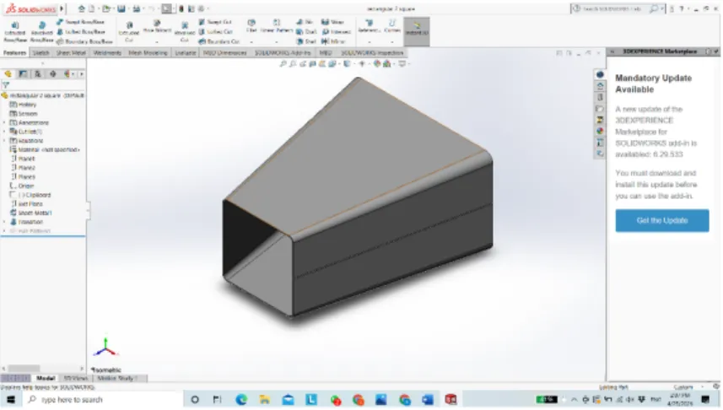This screenshot has height=410, width=723.
Task: Choose Boundary Boss/Base command
Action: [84, 41]
